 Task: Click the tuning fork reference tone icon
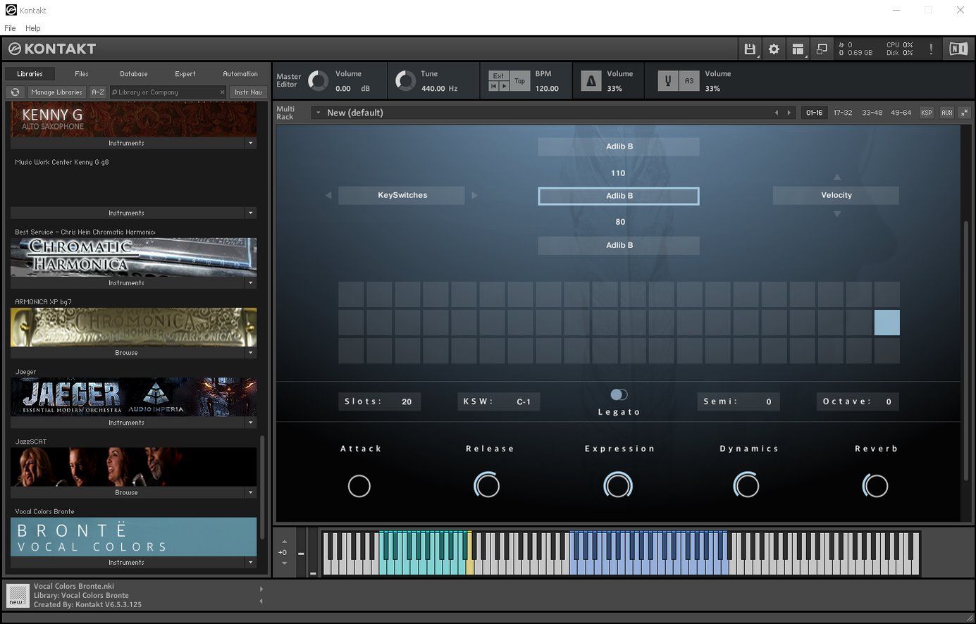click(x=667, y=81)
